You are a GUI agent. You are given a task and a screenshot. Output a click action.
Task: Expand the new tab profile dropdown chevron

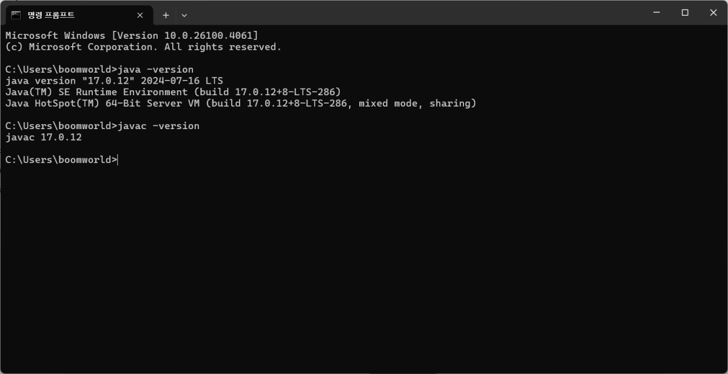(x=184, y=15)
